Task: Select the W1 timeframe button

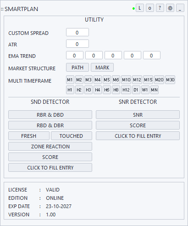Action: pyautogui.click(x=145, y=90)
